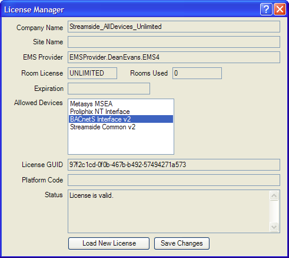Click the empty Site Name field
The width and height of the screenshot is (289, 258).
(174, 42)
